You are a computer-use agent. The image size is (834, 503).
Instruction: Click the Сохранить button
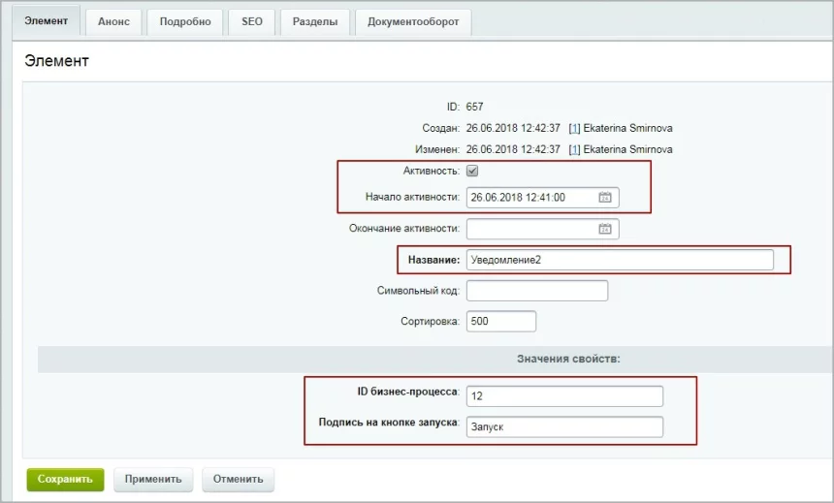pyautogui.click(x=65, y=479)
